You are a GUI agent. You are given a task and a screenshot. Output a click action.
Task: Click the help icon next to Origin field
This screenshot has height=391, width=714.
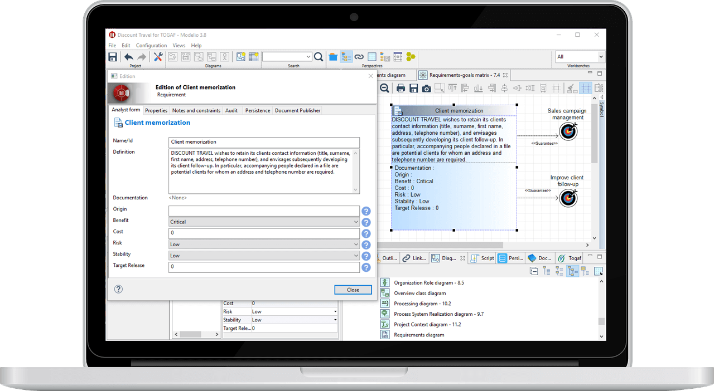[366, 211]
